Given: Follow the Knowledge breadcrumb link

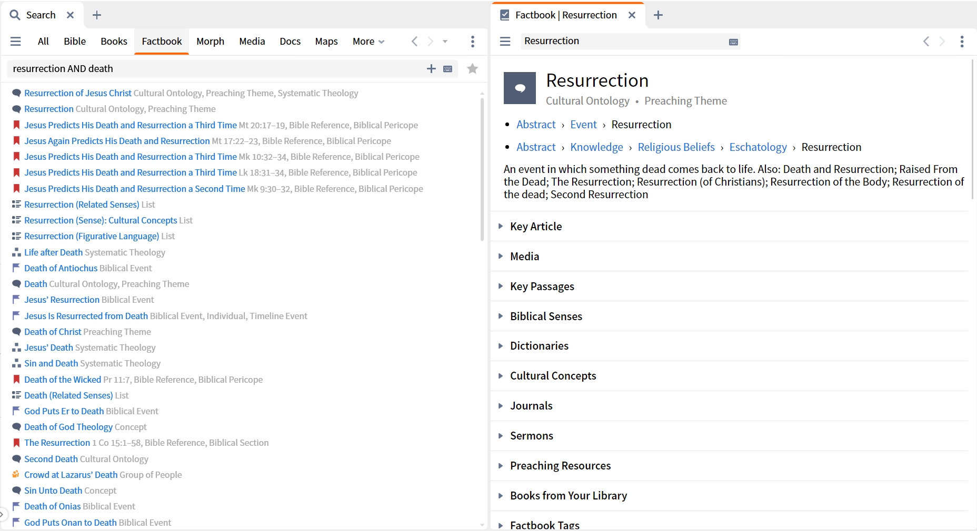Looking at the screenshot, I should tap(596, 147).
